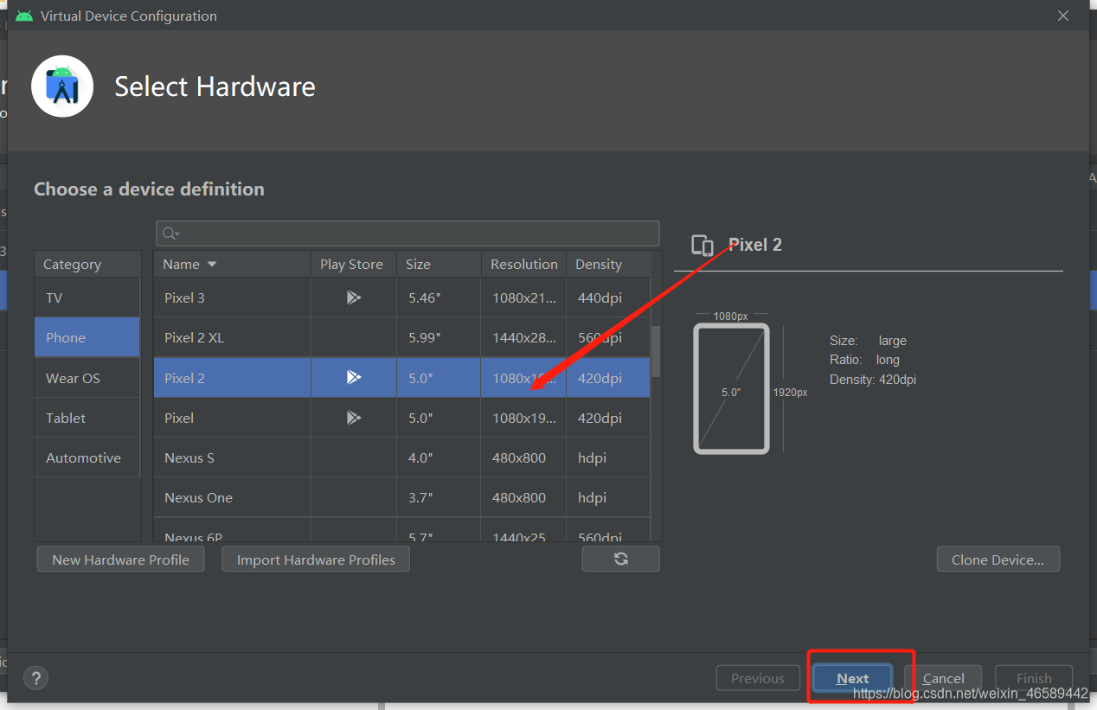Click the disabled Previous button

tap(757, 678)
